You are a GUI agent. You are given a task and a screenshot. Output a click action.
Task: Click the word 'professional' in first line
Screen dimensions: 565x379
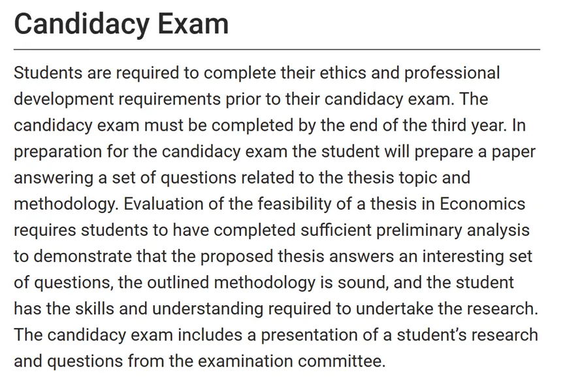coord(452,73)
